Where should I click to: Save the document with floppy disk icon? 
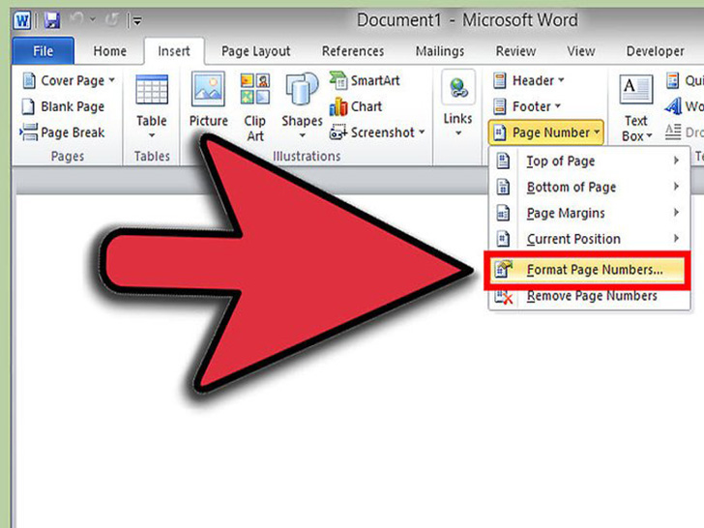click(51, 20)
